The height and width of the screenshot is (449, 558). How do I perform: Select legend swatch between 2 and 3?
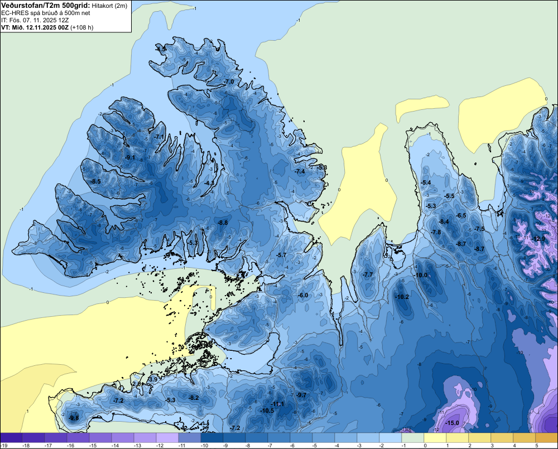[479, 438]
